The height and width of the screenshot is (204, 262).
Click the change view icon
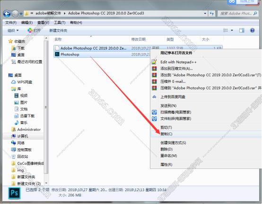226,30
